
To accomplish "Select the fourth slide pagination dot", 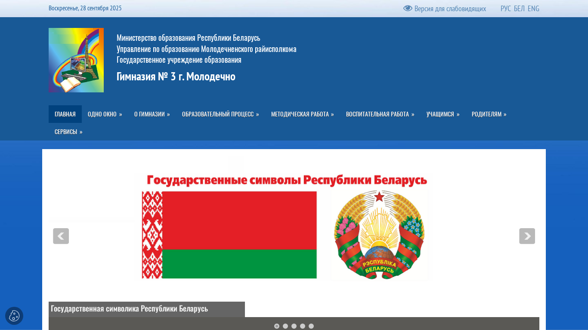I will 303,326.
